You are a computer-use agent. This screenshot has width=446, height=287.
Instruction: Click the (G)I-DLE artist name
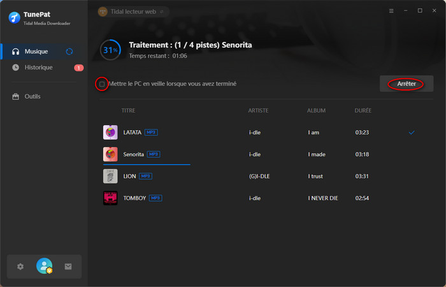[x=259, y=176]
